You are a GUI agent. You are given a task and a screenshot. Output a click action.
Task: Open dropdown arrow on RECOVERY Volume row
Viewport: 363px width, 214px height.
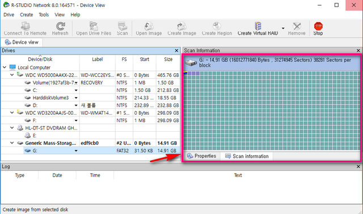coord(76,83)
